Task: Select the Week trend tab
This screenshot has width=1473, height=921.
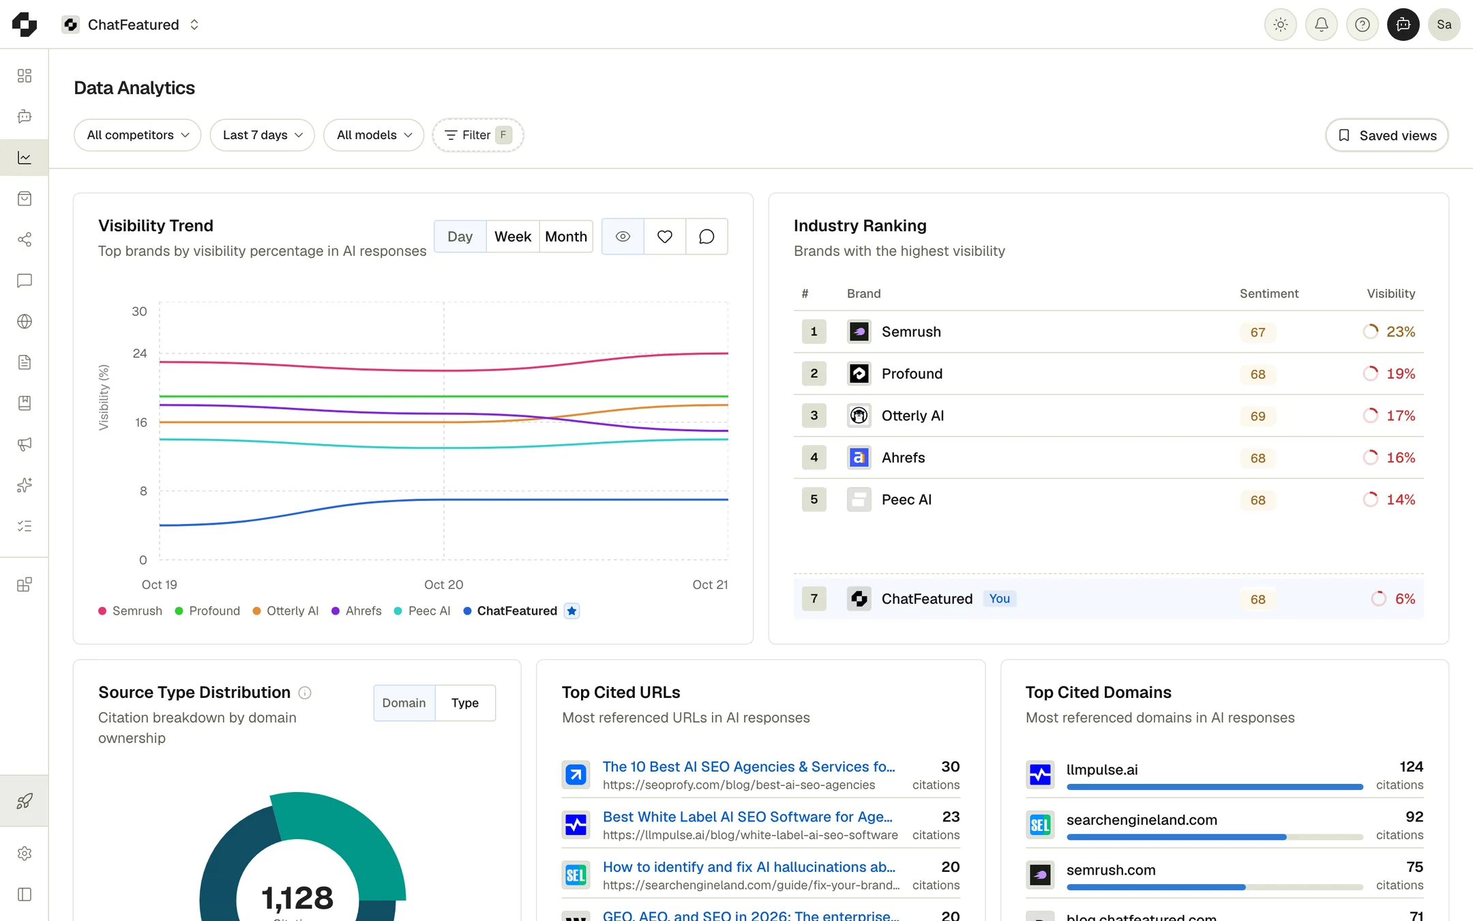Action: 513,237
